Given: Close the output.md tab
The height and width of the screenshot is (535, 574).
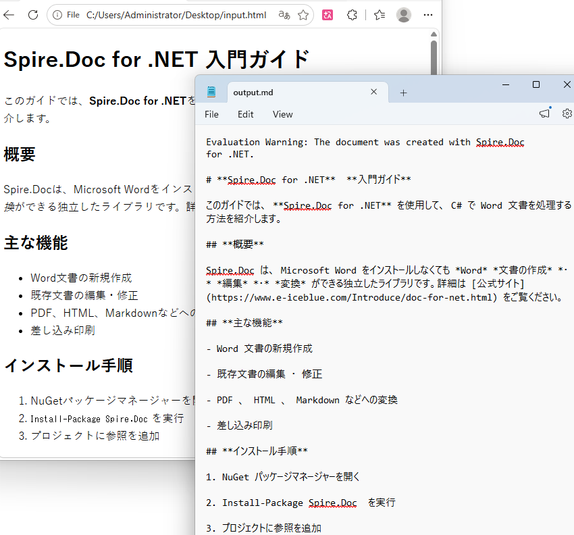Looking at the screenshot, I should tap(373, 92).
